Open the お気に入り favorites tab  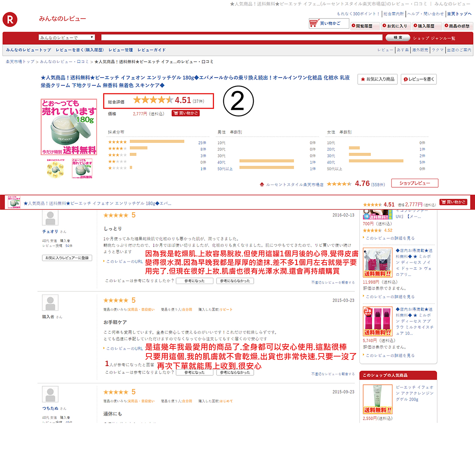point(395,26)
